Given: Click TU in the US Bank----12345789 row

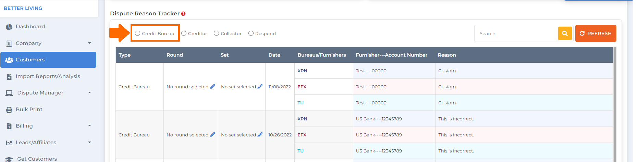Looking at the screenshot, I should (x=300, y=151).
